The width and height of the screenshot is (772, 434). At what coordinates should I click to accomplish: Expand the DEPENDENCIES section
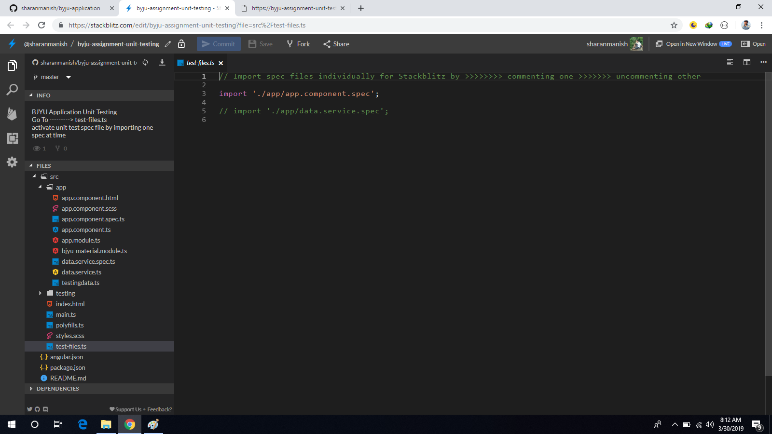(x=99, y=389)
